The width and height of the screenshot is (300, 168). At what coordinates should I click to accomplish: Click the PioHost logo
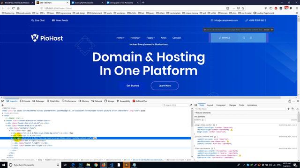click(x=47, y=38)
